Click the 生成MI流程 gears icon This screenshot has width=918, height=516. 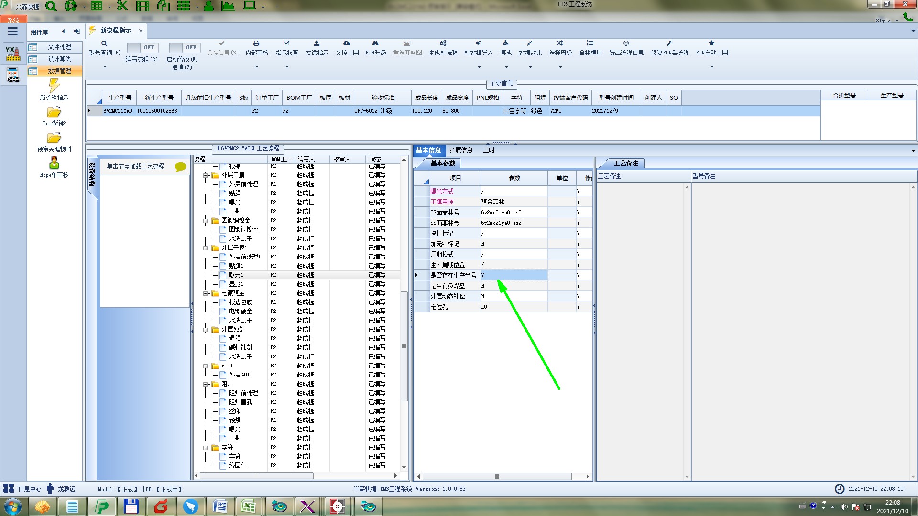pos(443,43)
